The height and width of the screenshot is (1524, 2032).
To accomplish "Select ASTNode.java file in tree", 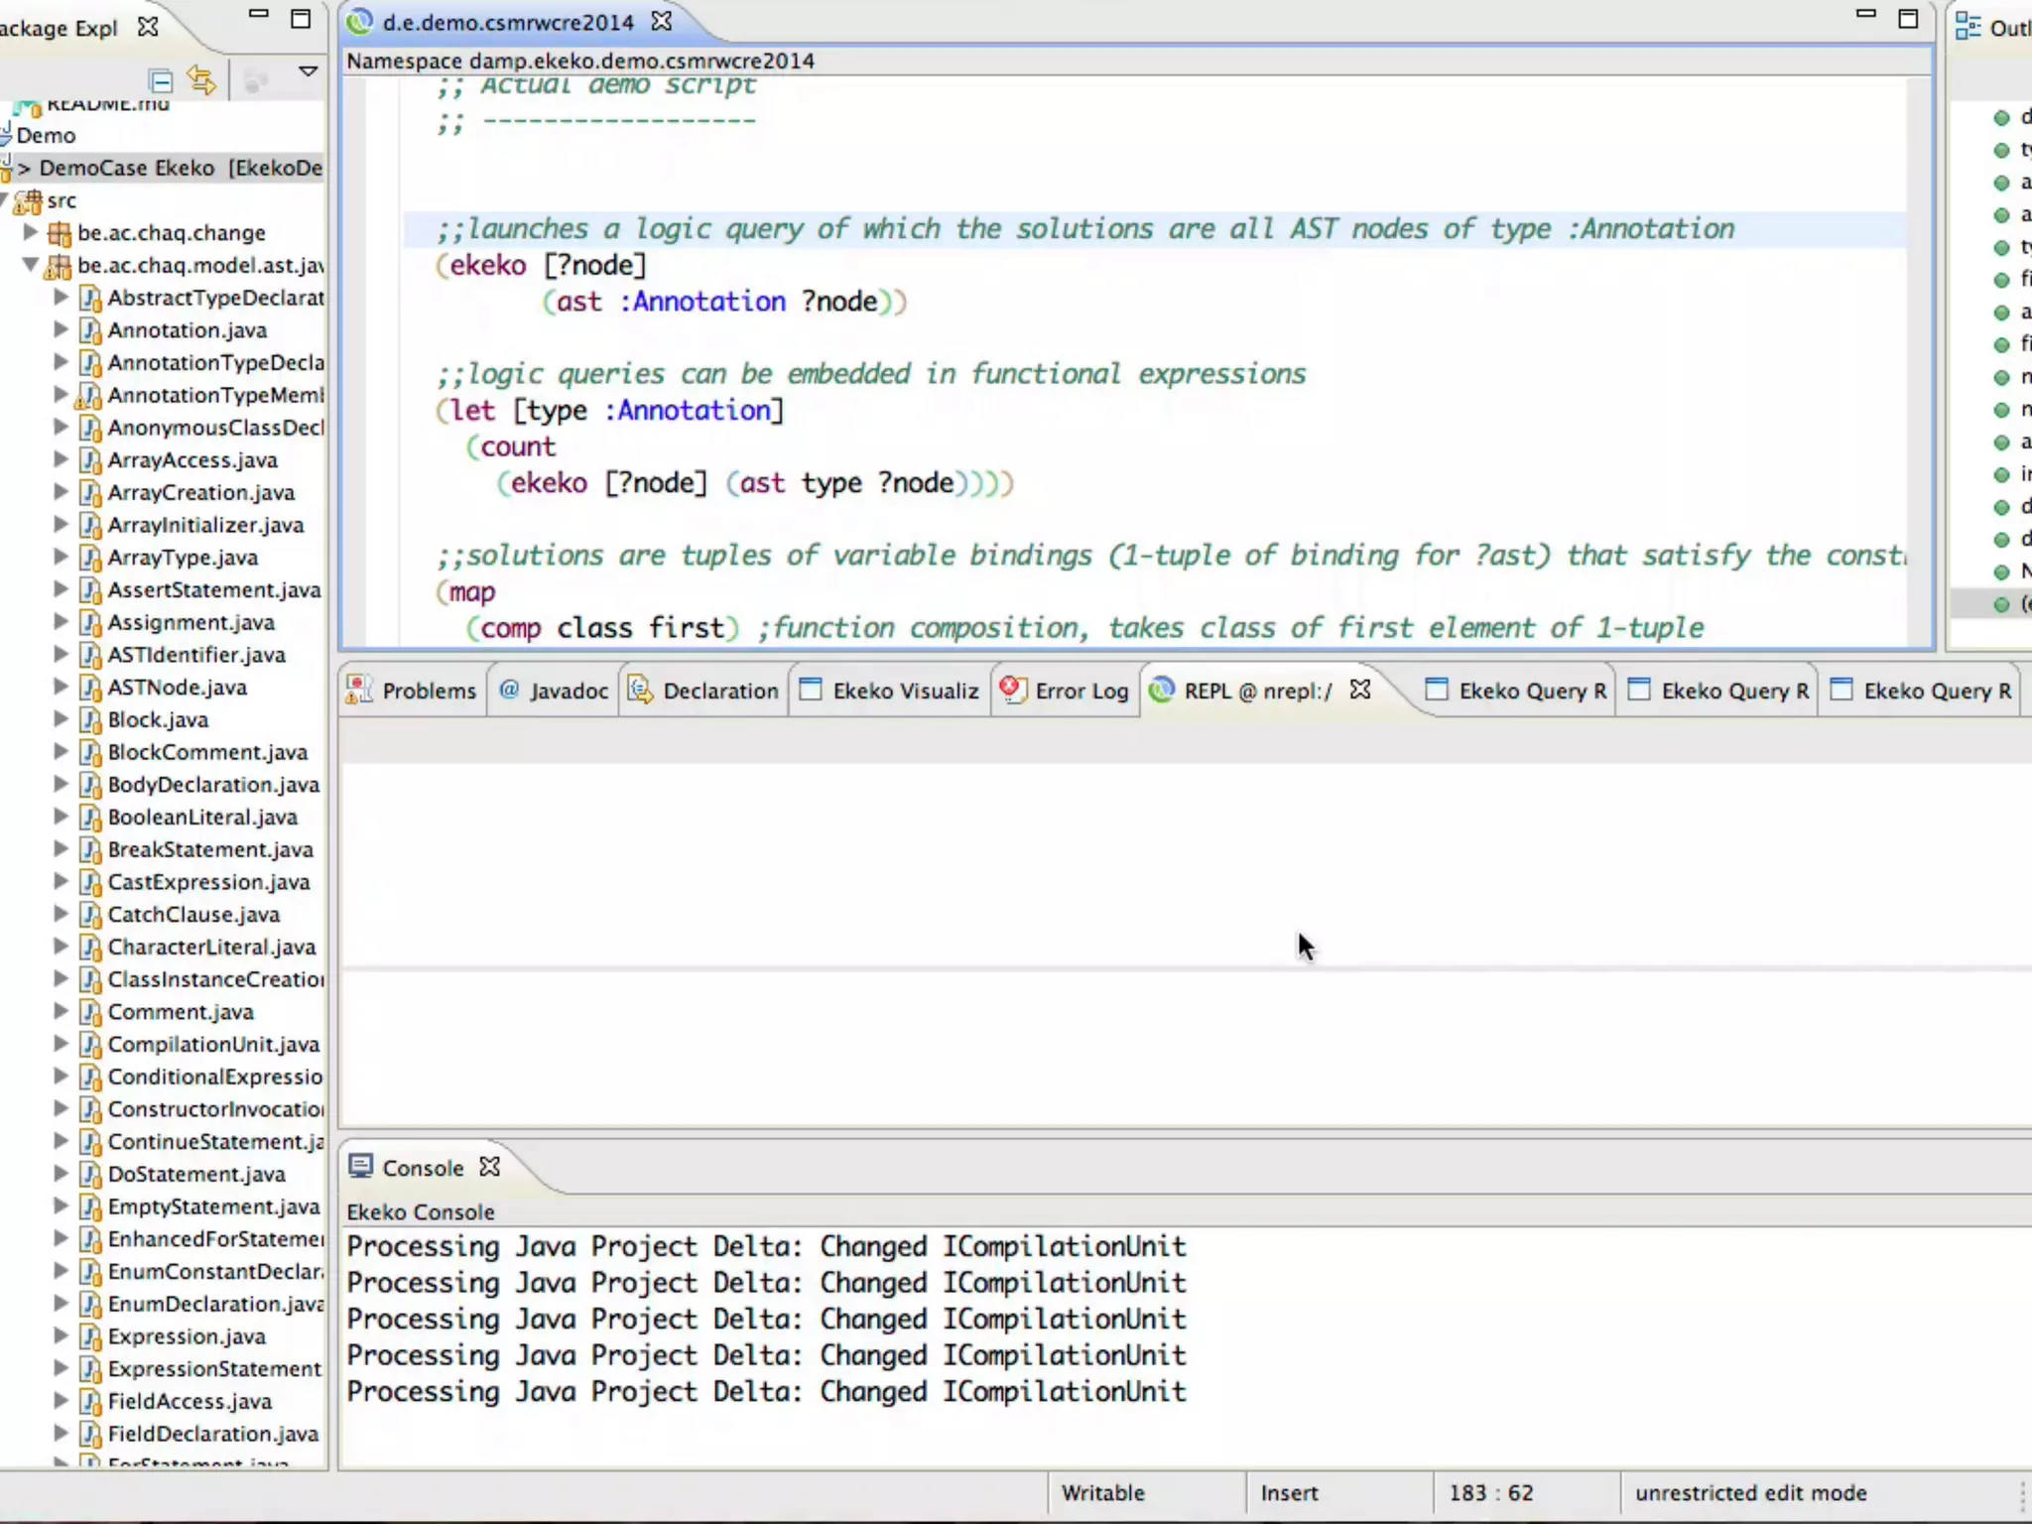I will click(x=177, y=688).
